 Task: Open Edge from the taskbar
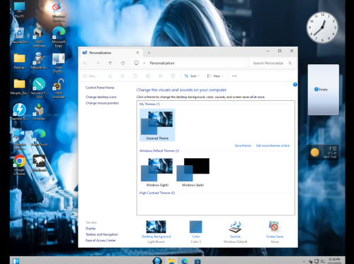185,261
